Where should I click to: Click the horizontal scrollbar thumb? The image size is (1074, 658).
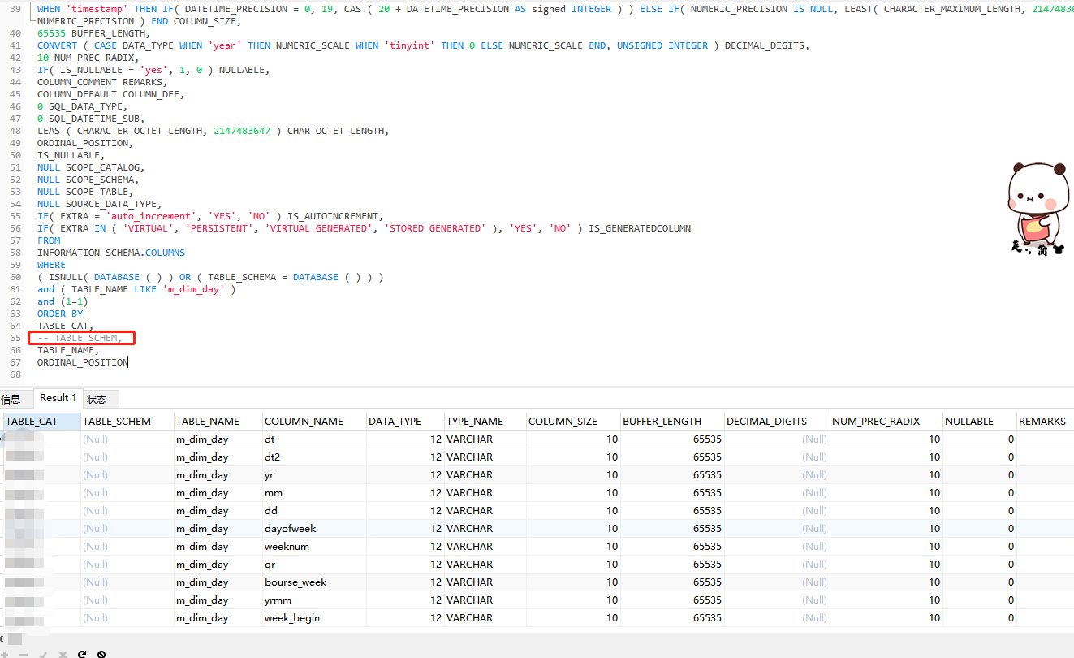click(x=15, y=639)
